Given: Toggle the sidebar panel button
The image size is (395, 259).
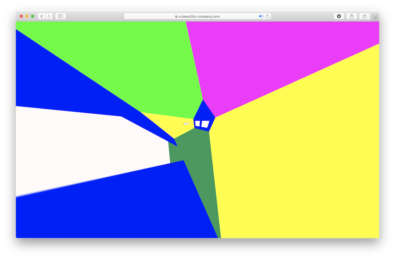Looking at the screenshot, I should pyautogui.click(x=61, y=16).
